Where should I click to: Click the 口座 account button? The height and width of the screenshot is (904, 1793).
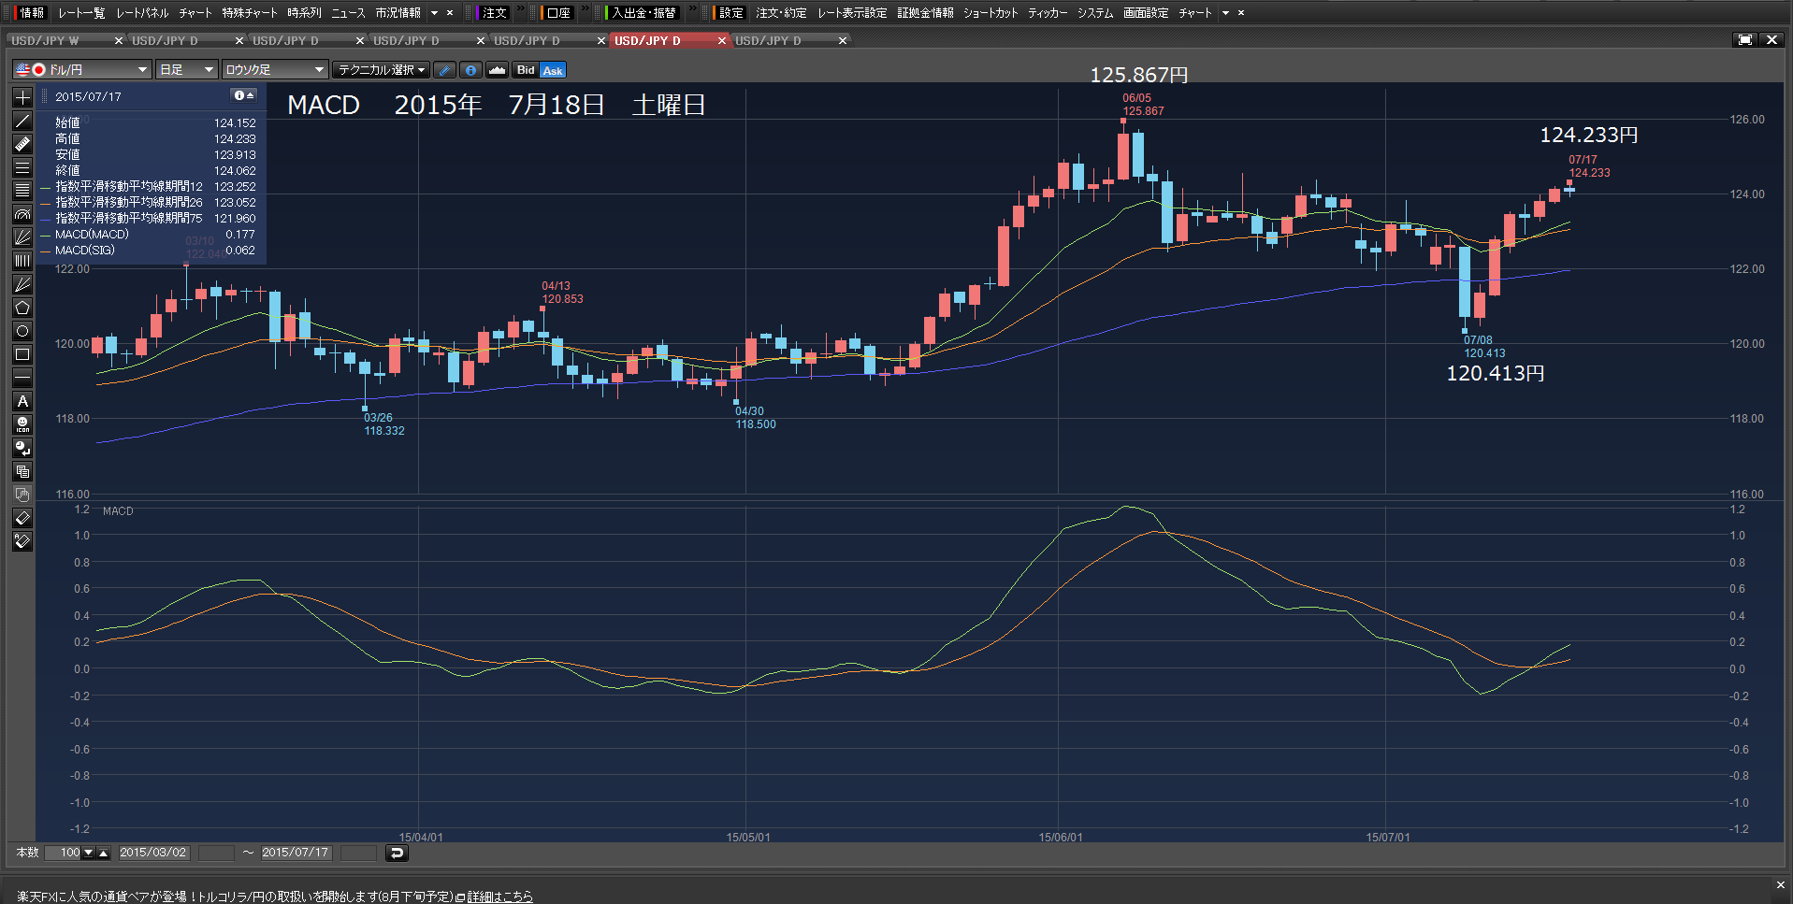click(557, 13)
